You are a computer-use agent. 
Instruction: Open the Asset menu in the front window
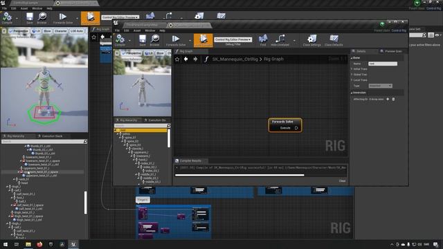tap(137, 30)
